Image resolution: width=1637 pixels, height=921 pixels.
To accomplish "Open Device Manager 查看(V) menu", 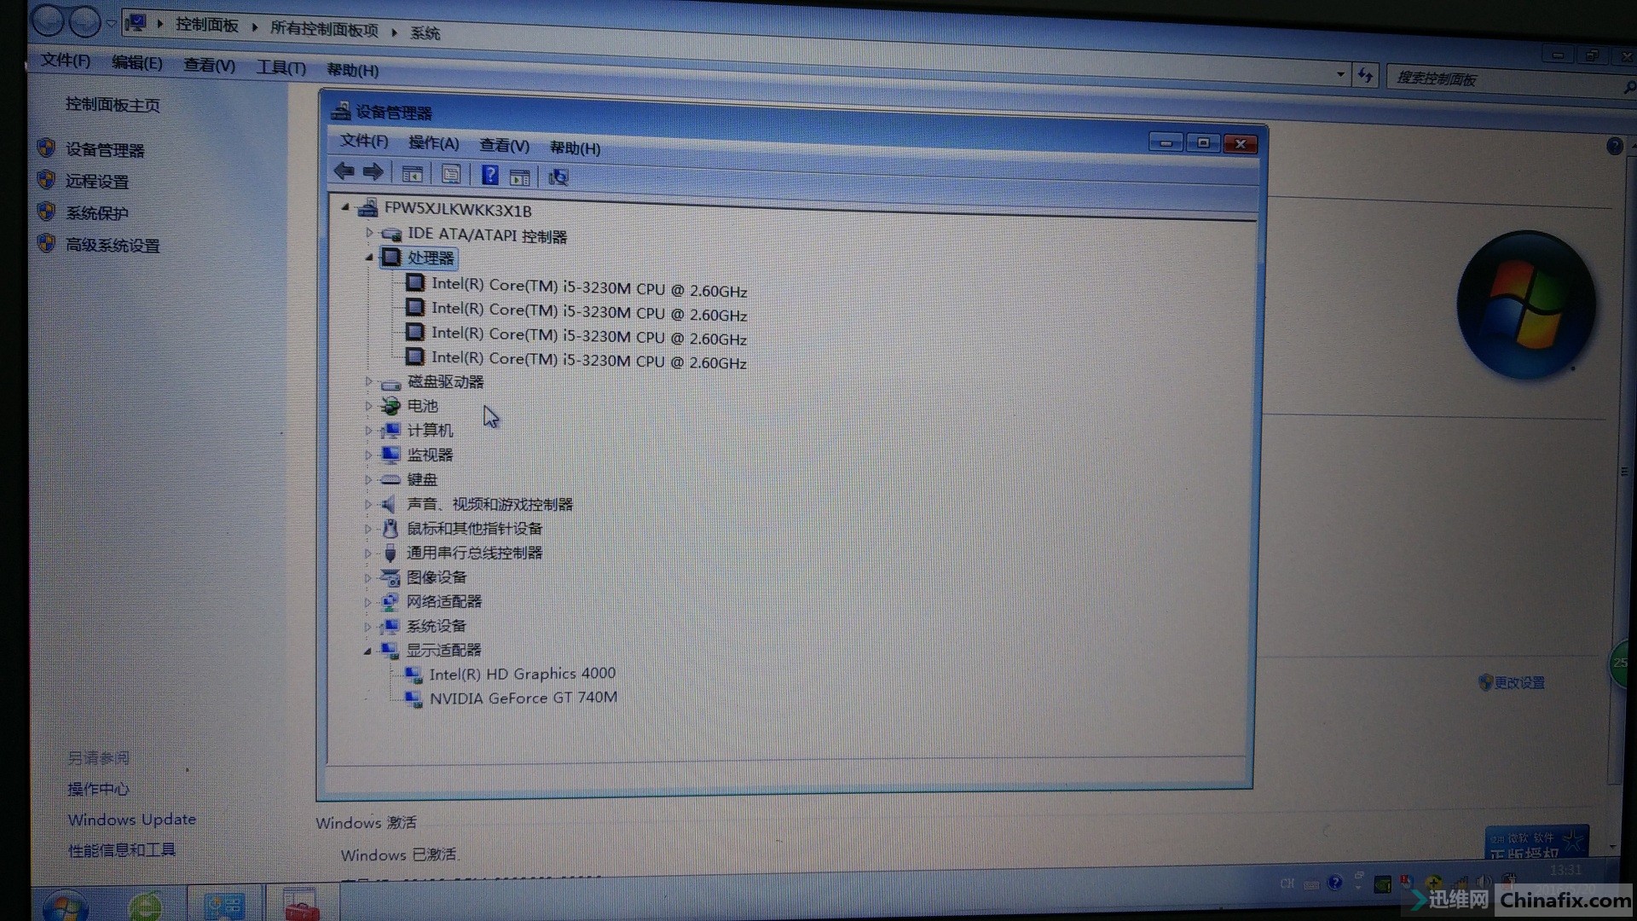I will [504, 146].
